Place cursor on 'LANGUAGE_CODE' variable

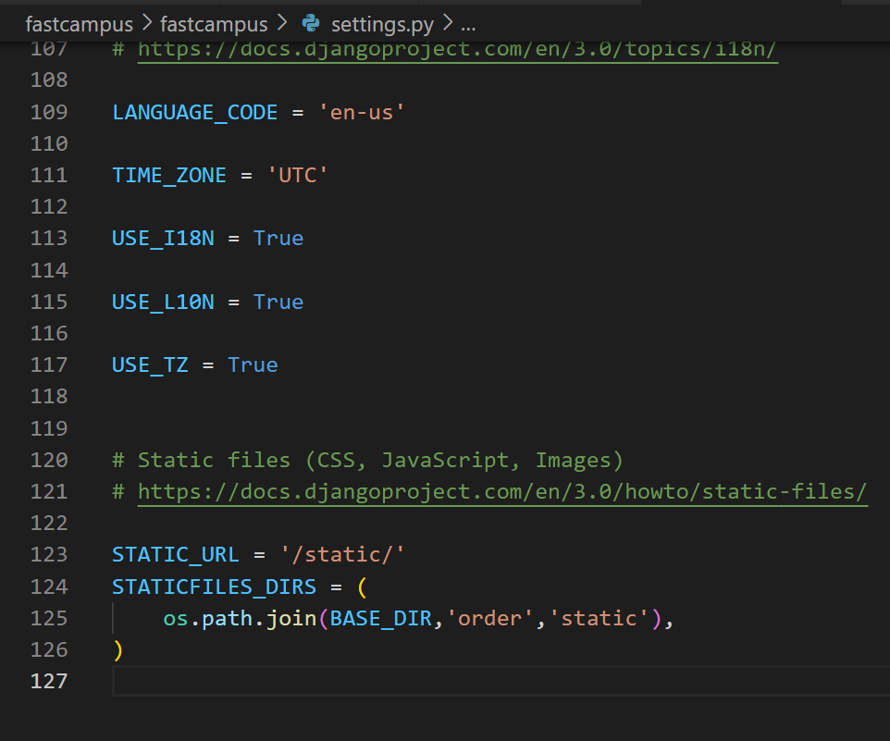tap(194, 112)
